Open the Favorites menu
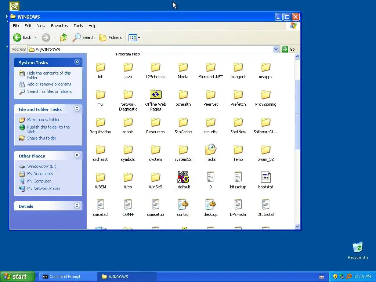Screen dimensions: 376x282 point(59,26)
